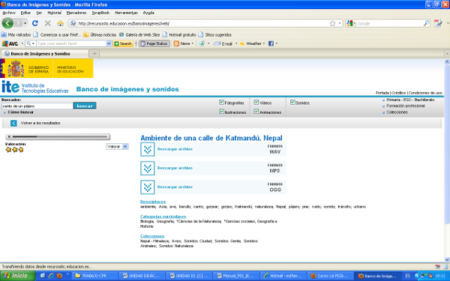Click the MP3 download archive icon

click(x=148, y=168)
